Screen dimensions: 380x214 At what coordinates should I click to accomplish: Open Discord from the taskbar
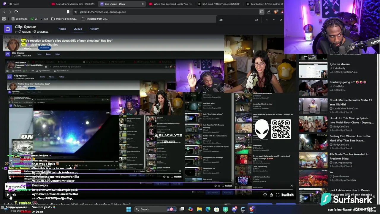234,209
